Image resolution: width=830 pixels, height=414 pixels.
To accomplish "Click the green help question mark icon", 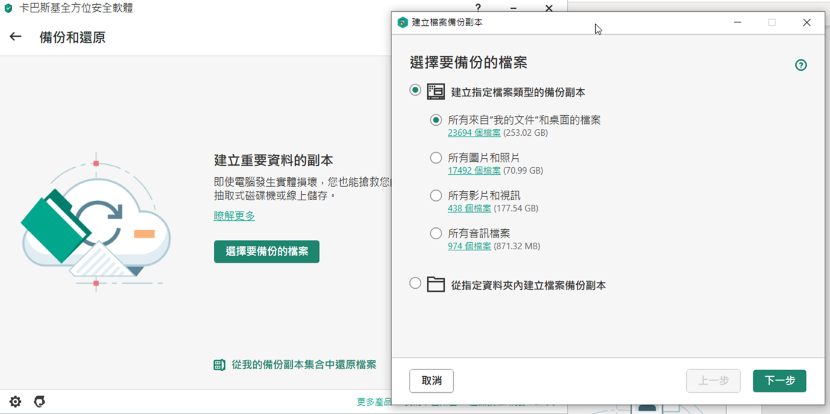I will pyautogui.click(x=800, y=65).
